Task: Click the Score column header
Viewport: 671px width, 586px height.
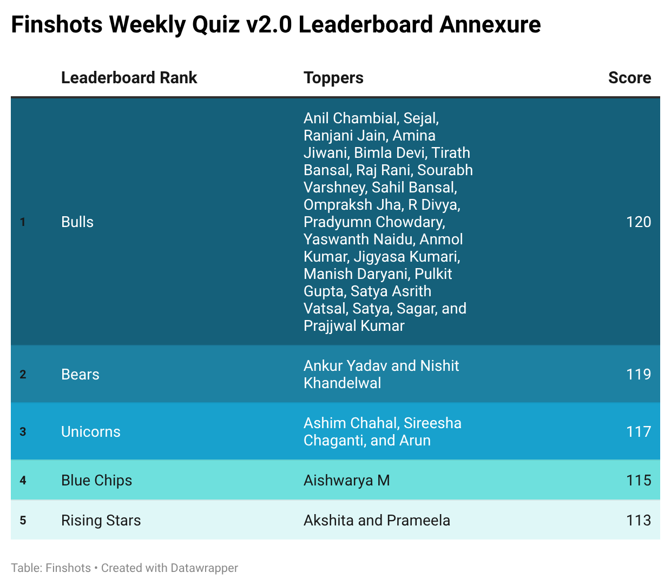Action: [629, 78]
